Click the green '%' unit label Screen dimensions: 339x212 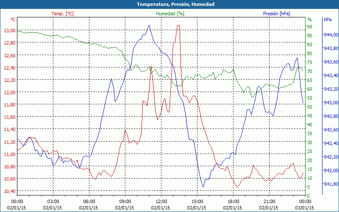(310, 20)
